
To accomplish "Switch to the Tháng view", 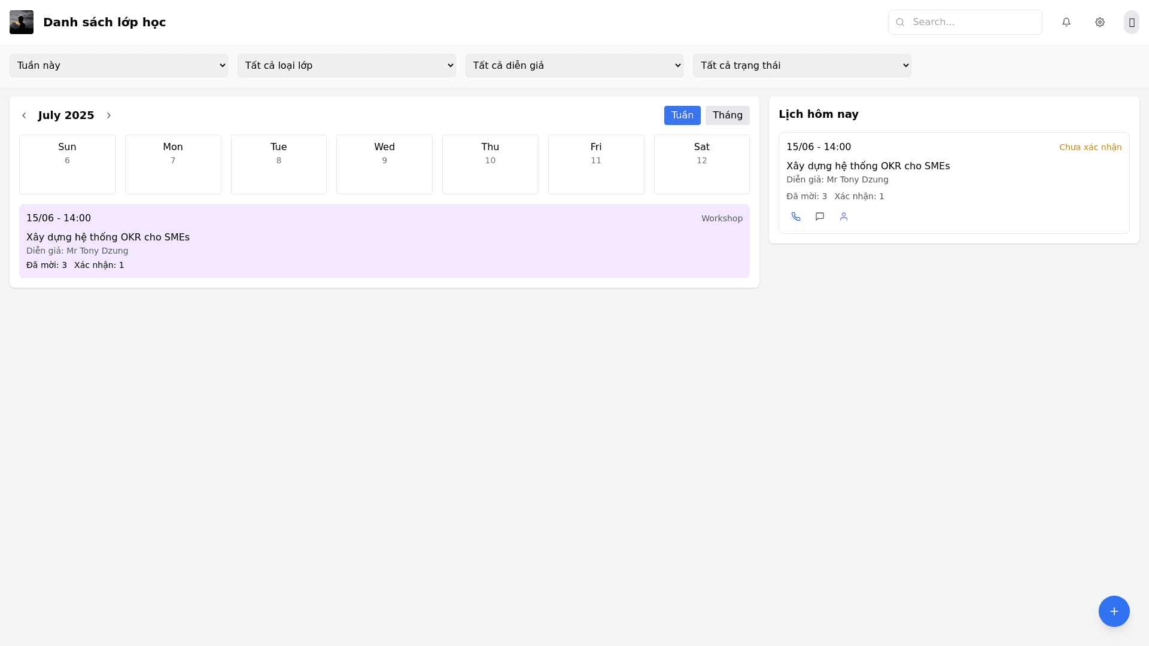I will coord(727,115).
